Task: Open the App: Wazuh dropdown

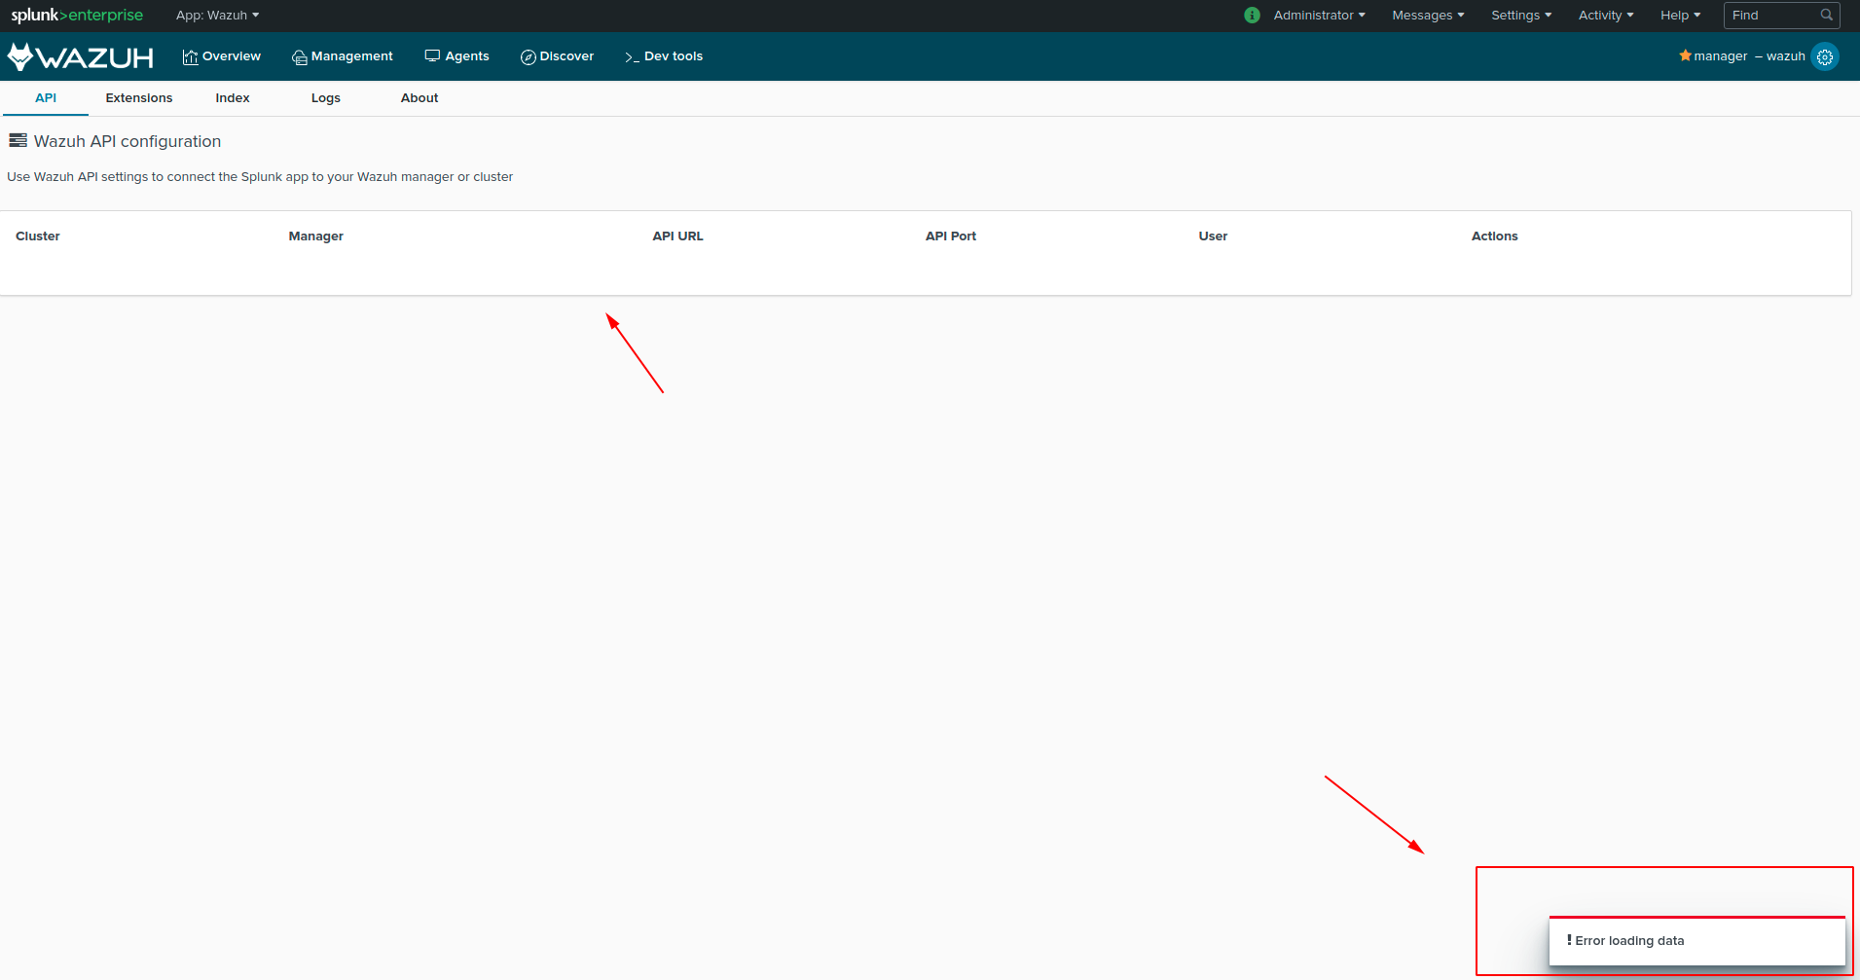Action: [217, 15]
